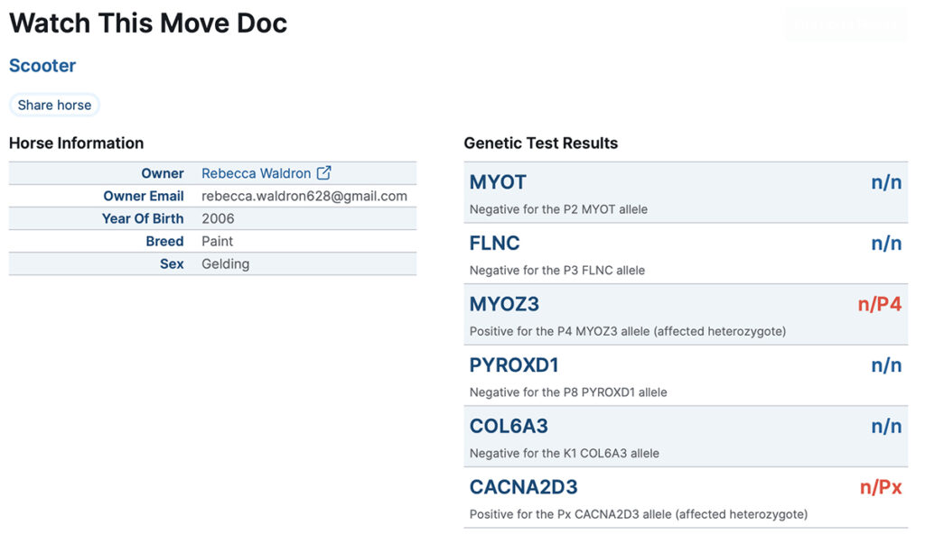Click the Watch This Move Doc title
Screen dimensions: 925x544
click(148, 23)
